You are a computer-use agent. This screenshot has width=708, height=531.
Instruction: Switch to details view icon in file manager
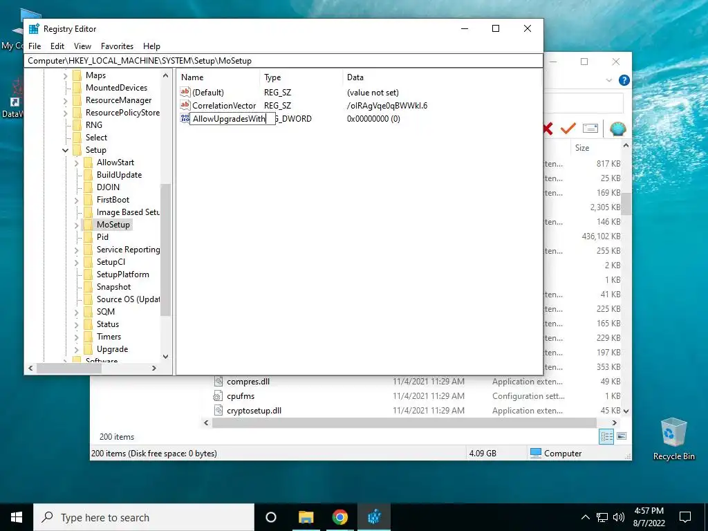(x=607, y=436)
